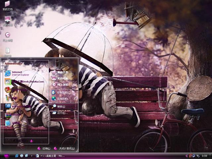
Task: Switch to the 桌酷主题 - Mic... taskbar window
Action: pyautogui.click(x=50, y=156)
